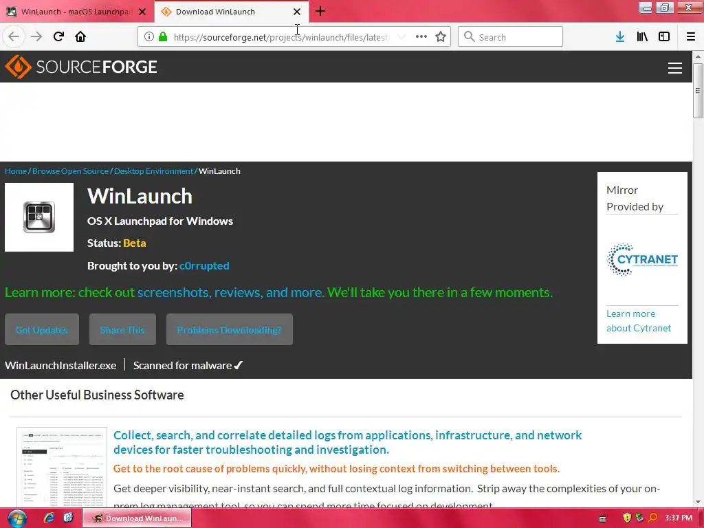Click the magnifier icon in Search box
Screen dimensions: 704x528
pos(469,36)
